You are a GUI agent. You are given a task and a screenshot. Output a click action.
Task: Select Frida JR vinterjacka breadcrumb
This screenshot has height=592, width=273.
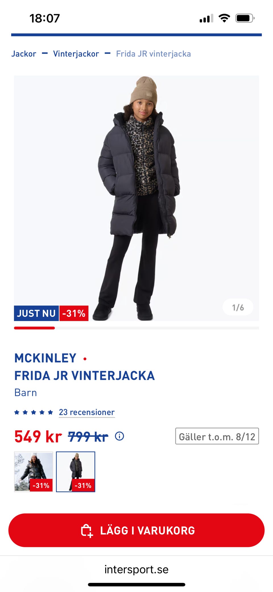153,54
